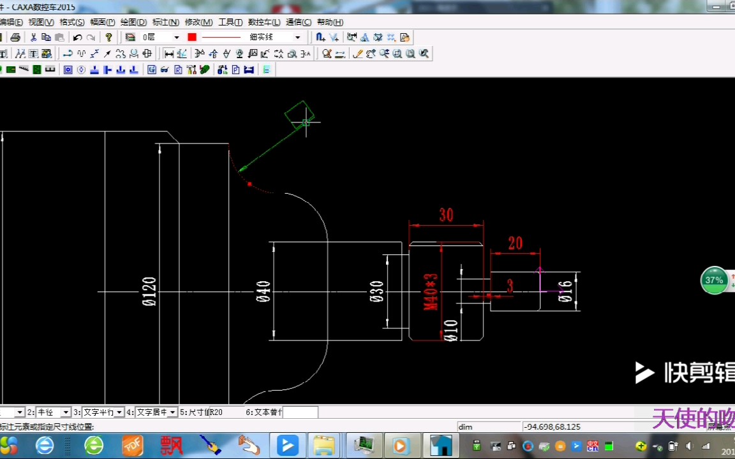The height and width of the screenshot is (459, 735).
Task: Open file explorer folder from taskbar
Action: (x=323, y=446)
